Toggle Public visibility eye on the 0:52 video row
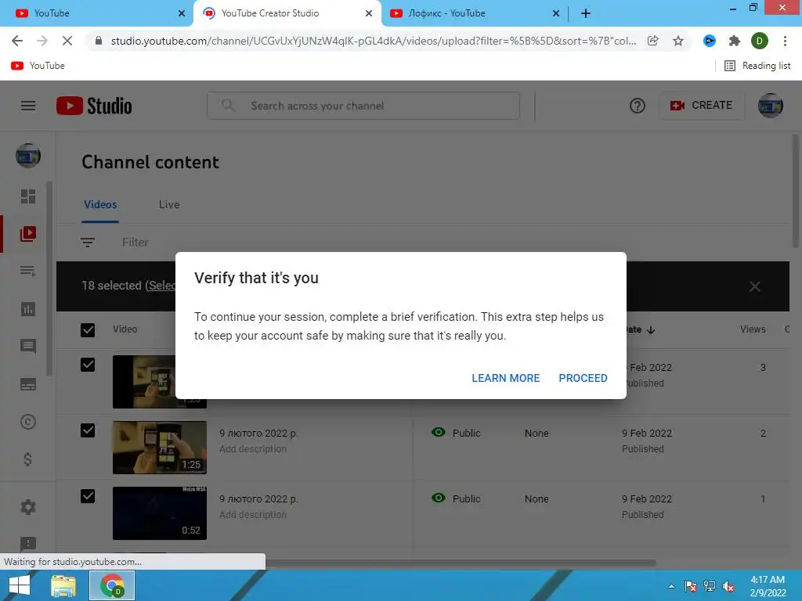Screen dimensions: 802x601 click(x=439, y=498)
